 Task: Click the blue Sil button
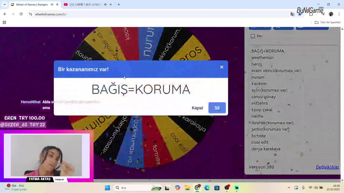point(217,108)
